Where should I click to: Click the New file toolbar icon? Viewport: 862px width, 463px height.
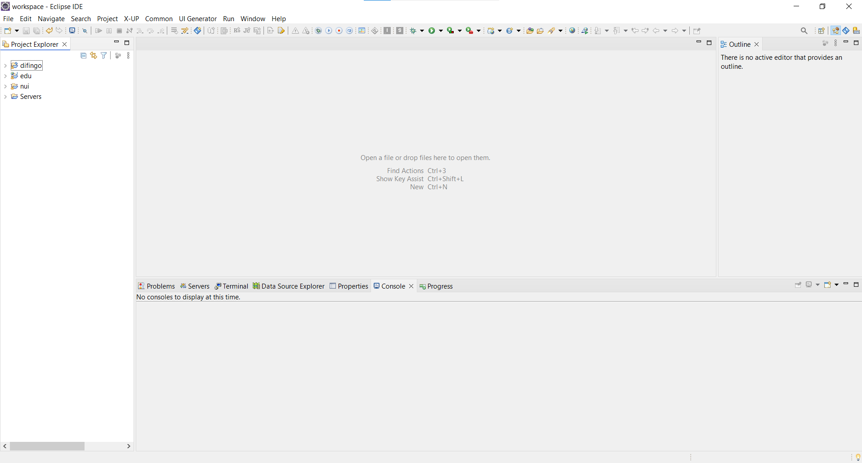coord(8,31)
